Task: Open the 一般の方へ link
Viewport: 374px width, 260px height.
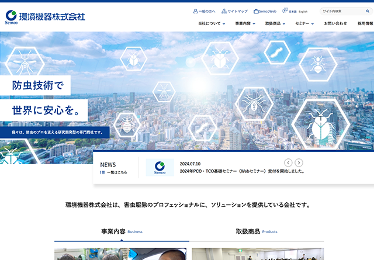Action: pyautogui.click(x=207, y=12)
